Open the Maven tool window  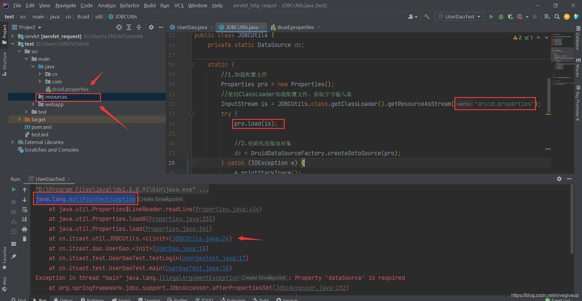click(x=577, y=69)
